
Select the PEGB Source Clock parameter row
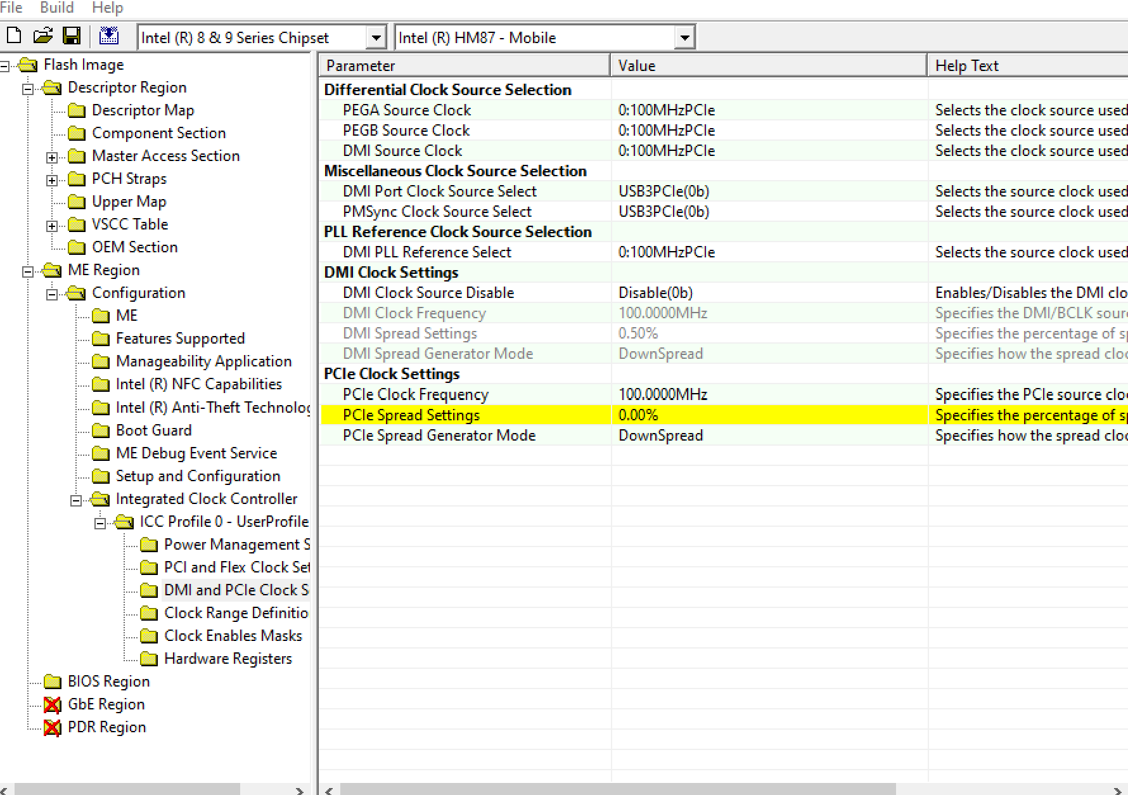tap(724, 131)
